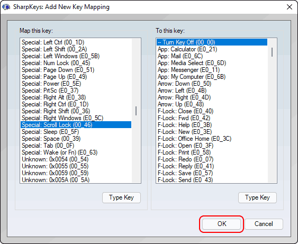This screenshot has width=298, height=244.
Task: Close the Add New Key Mapping dialog
Action: (x=289, y=7)
